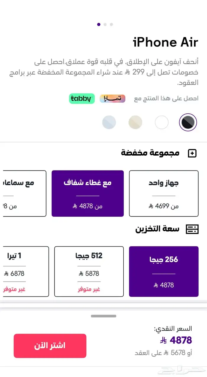Select the 256 جيجا storage option
Viewport: 207px width, 377px height.
[x=164, y=271]
